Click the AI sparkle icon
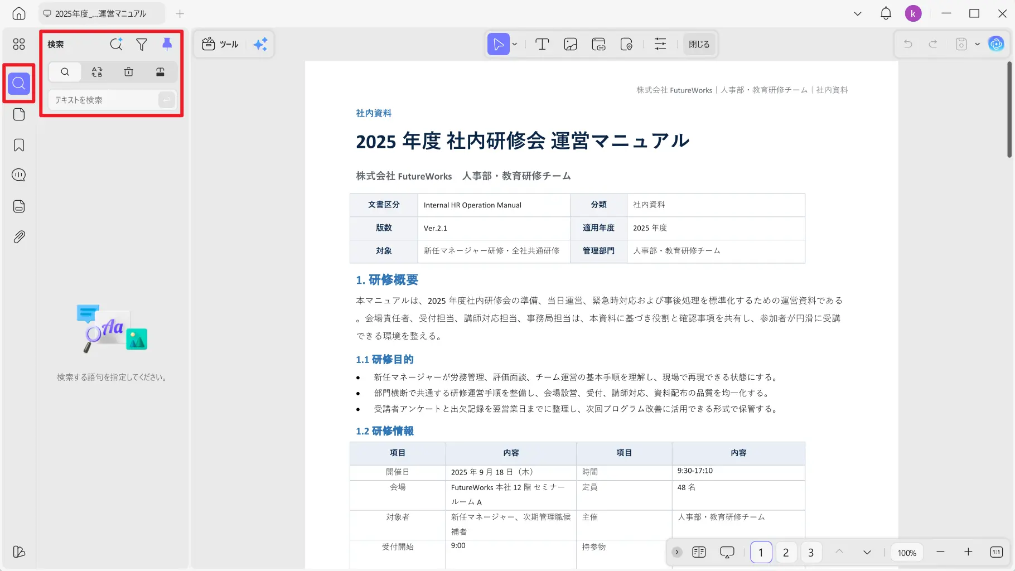This screenshot has width=1015, height=571. pos(260,44)
